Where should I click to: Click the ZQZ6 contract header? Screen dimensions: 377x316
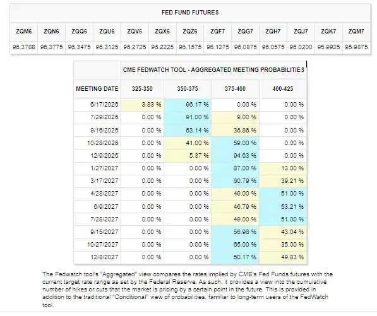pos(190,32)
